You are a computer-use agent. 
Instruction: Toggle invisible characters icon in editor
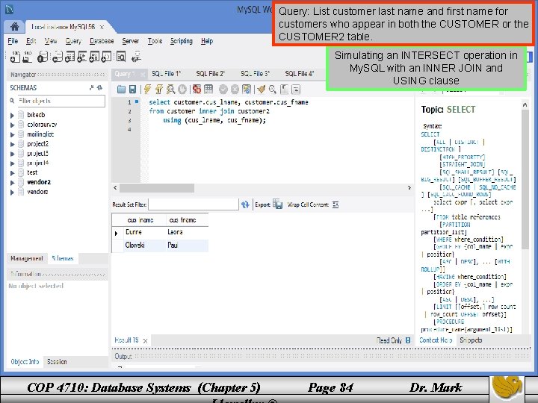284,90
